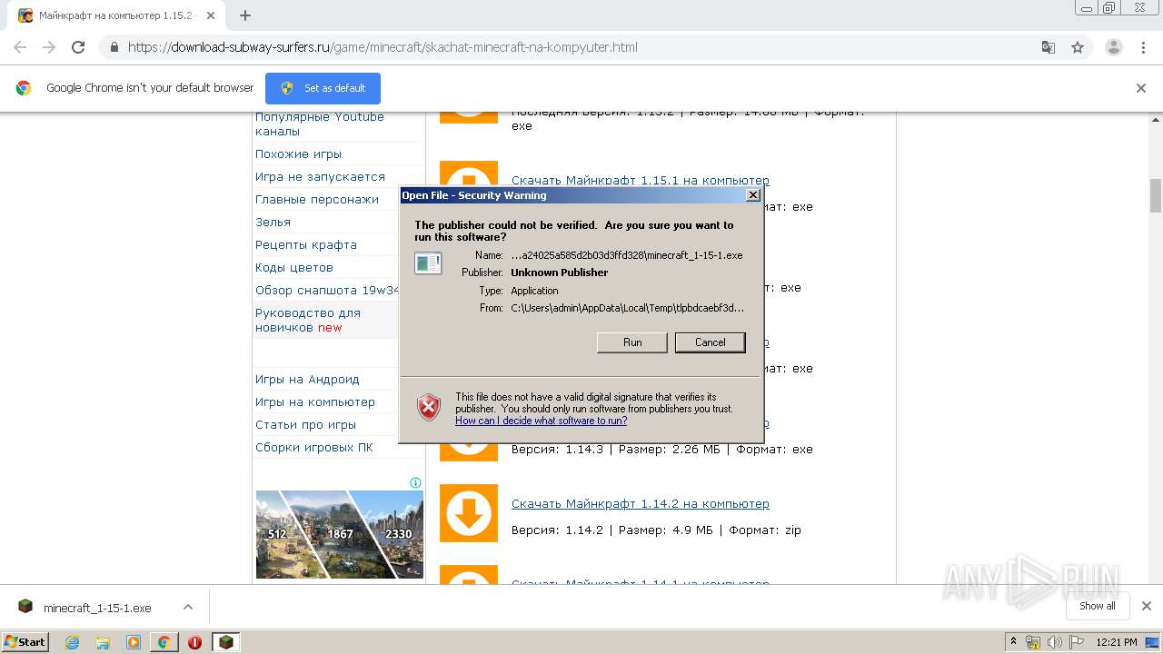Screen dimensions: 1163x654
Task: Open Популярные Youtube каналы sidebar link
Action: tap(320, 124)
